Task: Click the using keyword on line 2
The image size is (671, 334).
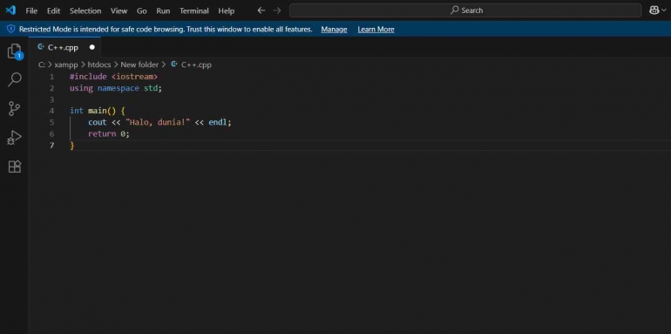Action: tap(81, 88)
